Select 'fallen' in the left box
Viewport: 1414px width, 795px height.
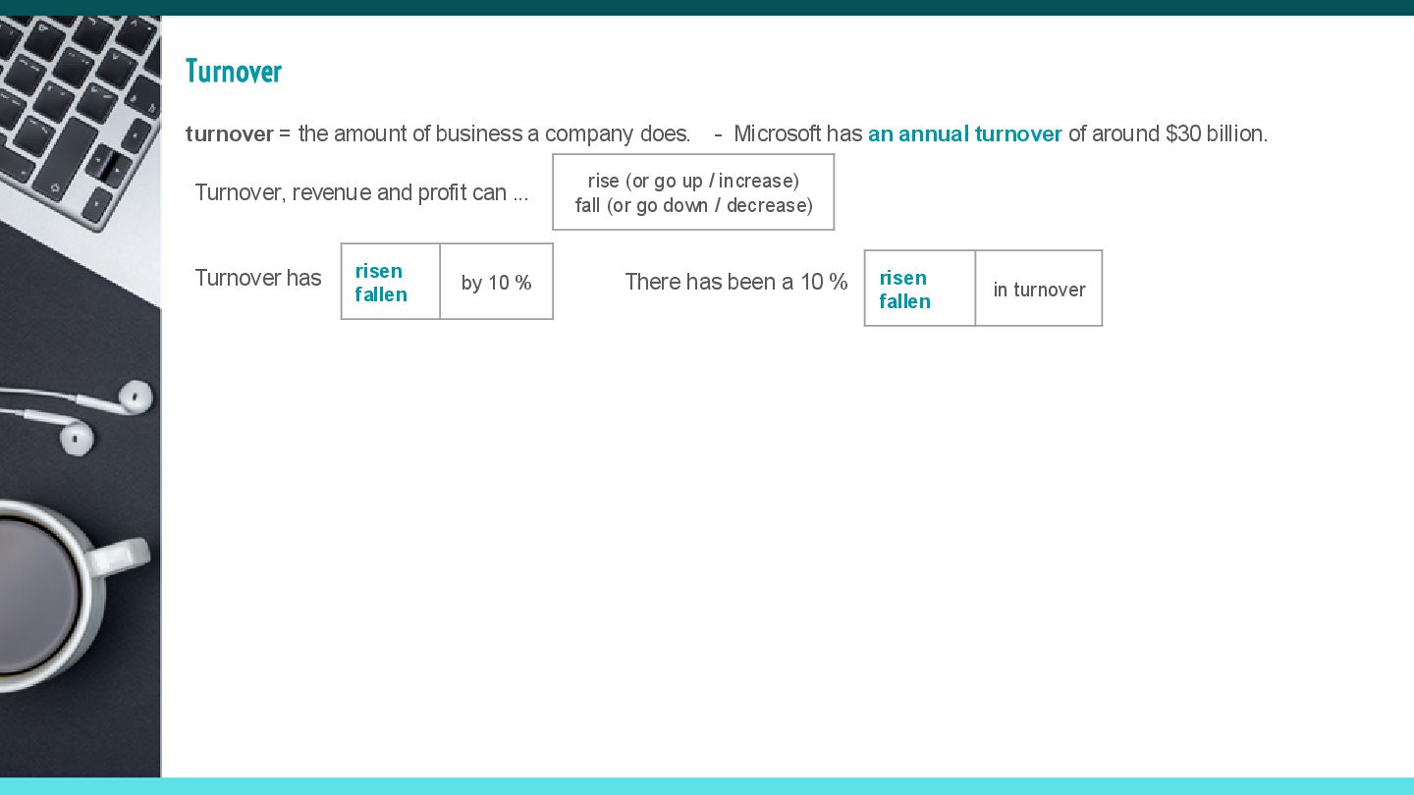click(x=381, y=294)
